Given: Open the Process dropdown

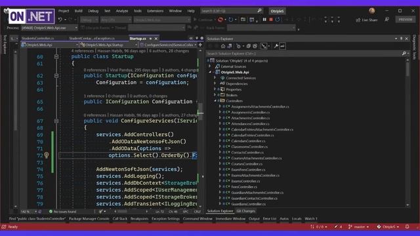Looking at the screenshot, I should coord(50,28).
